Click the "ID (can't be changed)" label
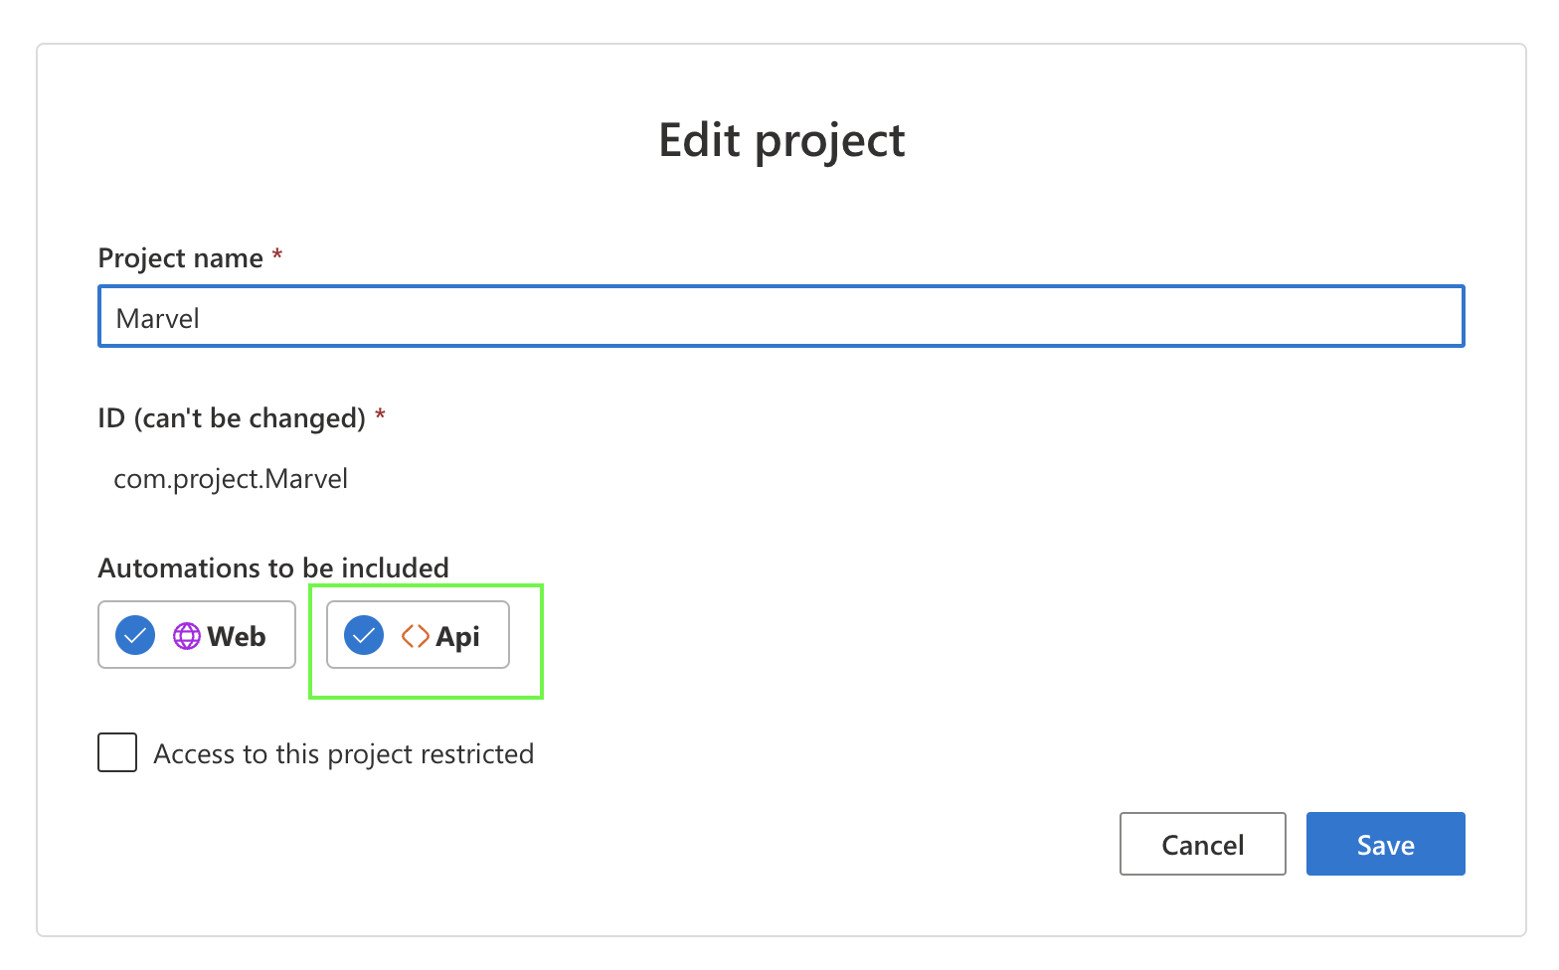The height and width of the screenshot is (970, 1559). 232,418
